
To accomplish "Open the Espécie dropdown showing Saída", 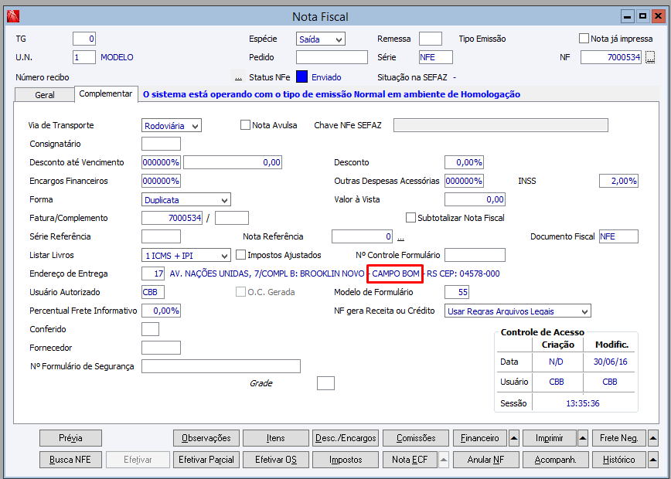I will (321, 39).
